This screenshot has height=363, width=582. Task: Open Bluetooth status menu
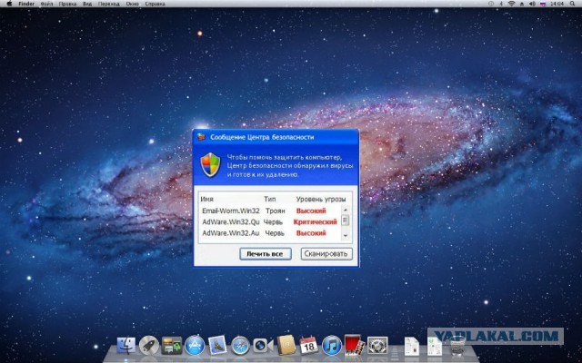coord(501,4)
